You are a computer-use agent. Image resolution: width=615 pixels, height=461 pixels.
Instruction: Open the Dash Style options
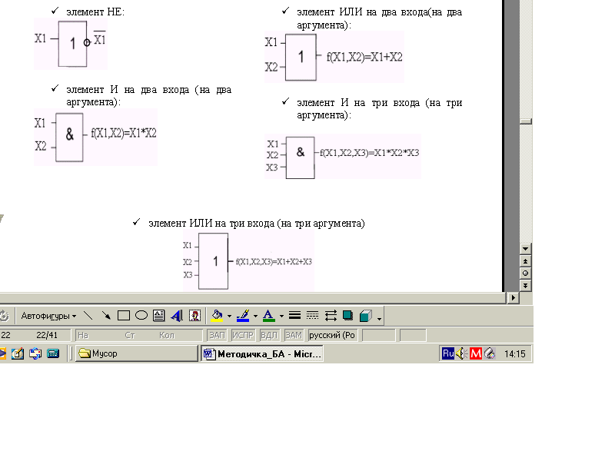pyautogui.click(x=312, y=316)
